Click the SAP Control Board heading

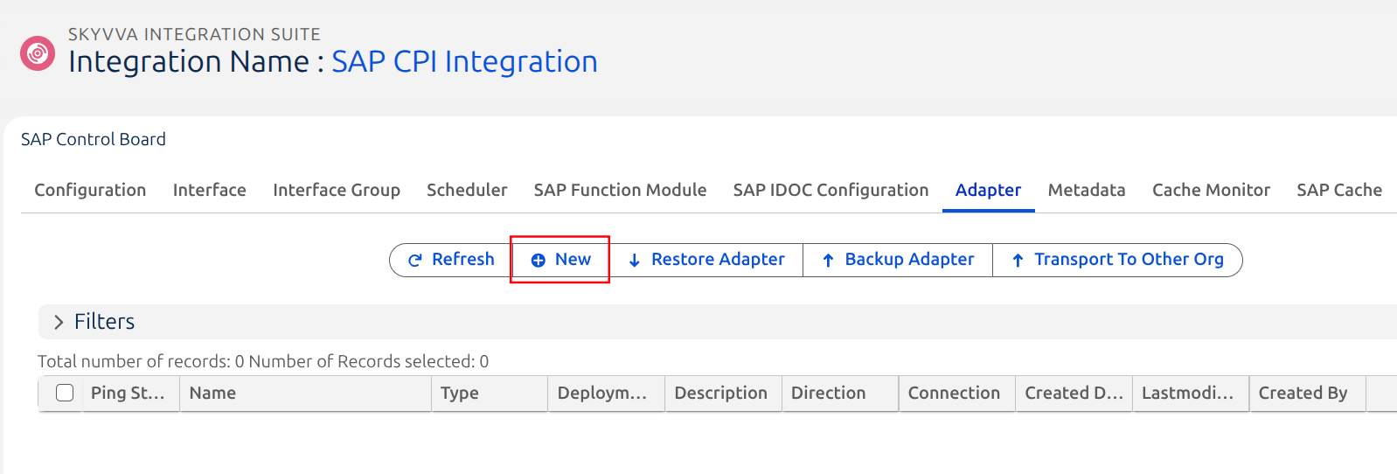click(94, 139)
